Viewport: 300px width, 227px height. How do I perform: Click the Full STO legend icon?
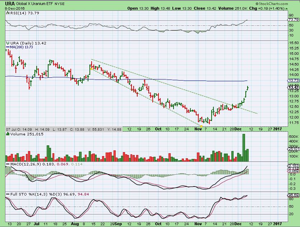tap(7, 194)
